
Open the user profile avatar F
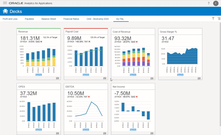[216, 3]
